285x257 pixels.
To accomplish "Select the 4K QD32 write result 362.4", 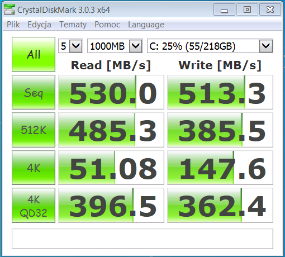I will 220,205.
